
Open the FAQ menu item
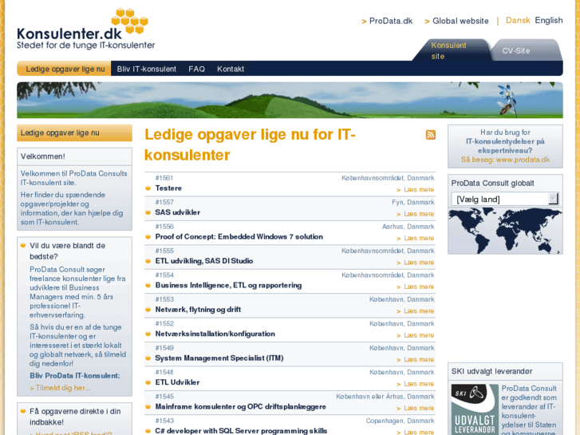(x=196, y=69)
